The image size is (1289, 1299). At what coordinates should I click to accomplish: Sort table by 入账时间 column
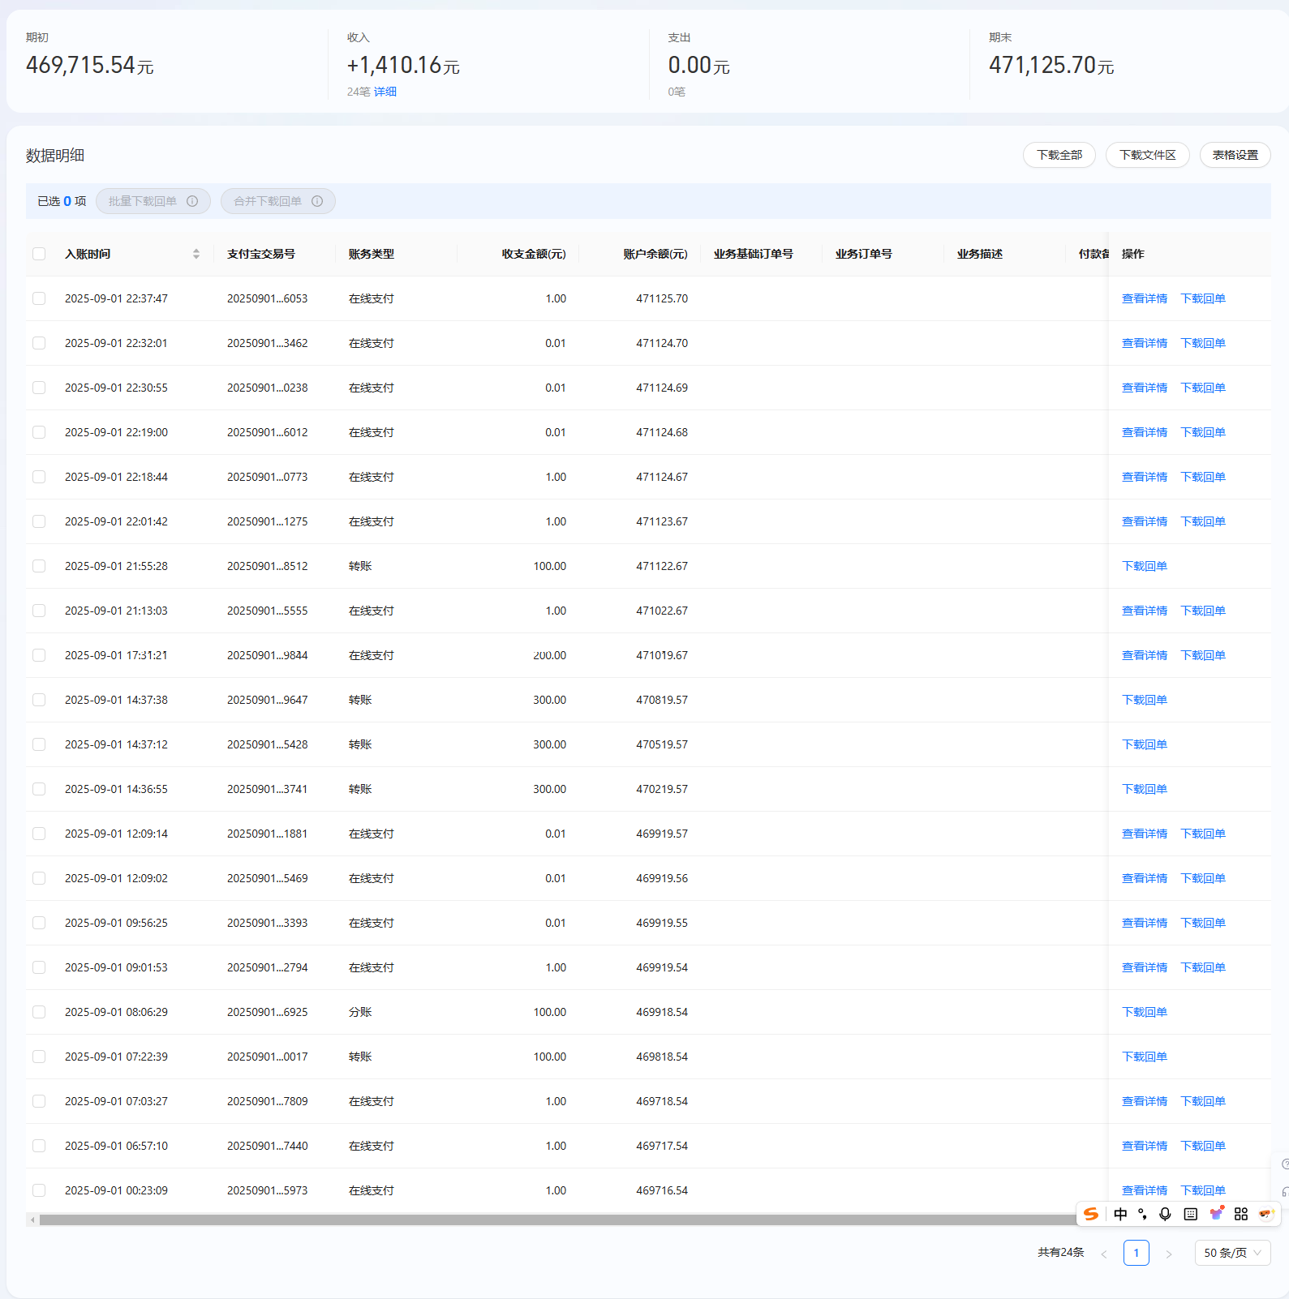[x=195, y=254]
